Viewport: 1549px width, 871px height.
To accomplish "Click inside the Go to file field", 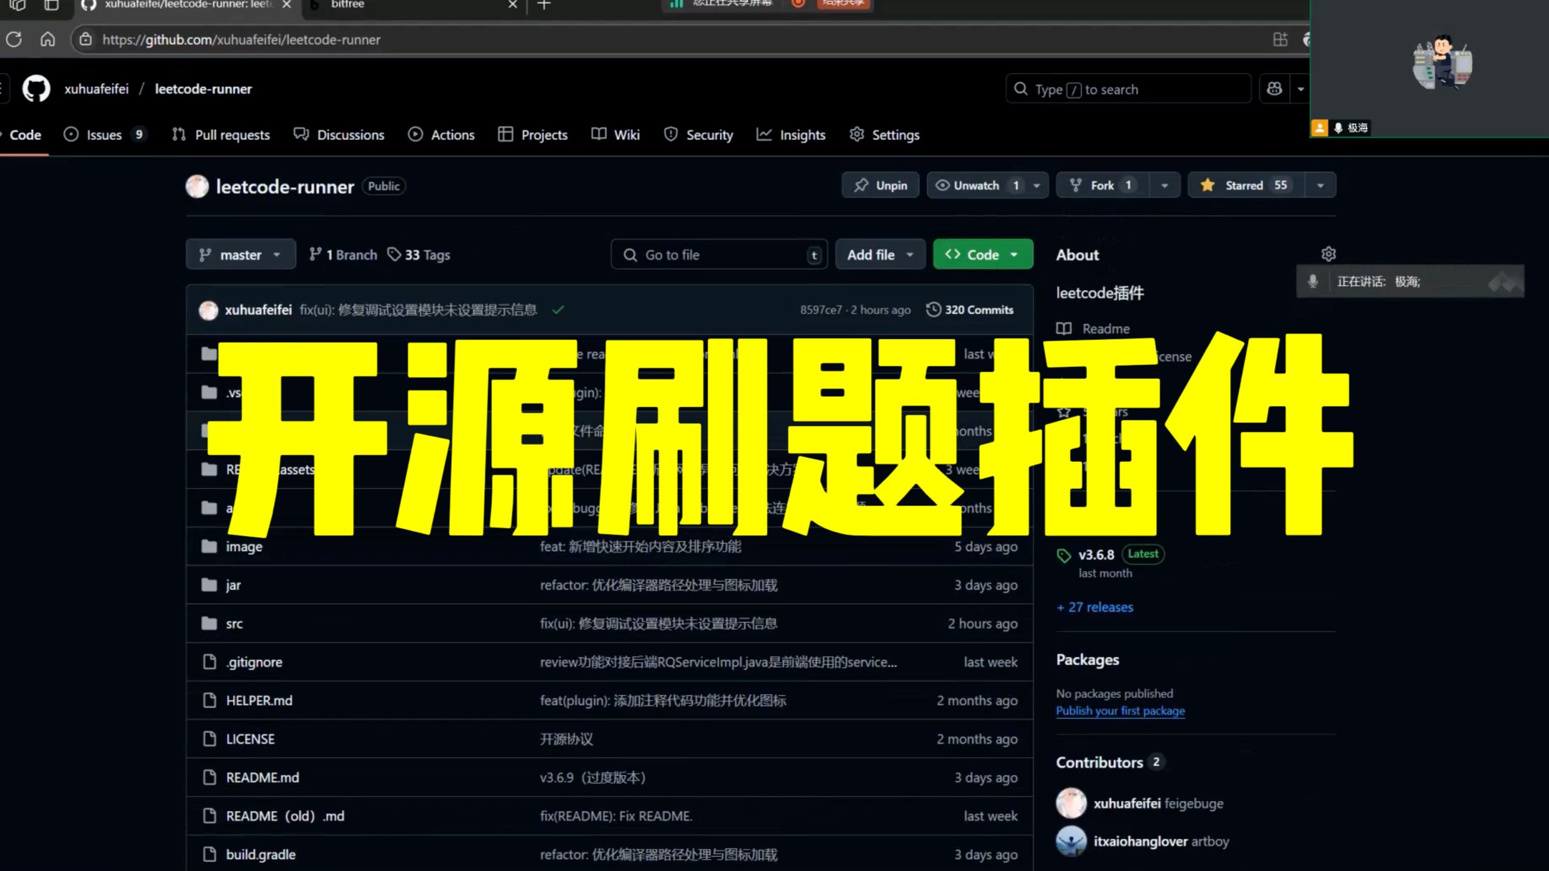I will pos(718,254).
